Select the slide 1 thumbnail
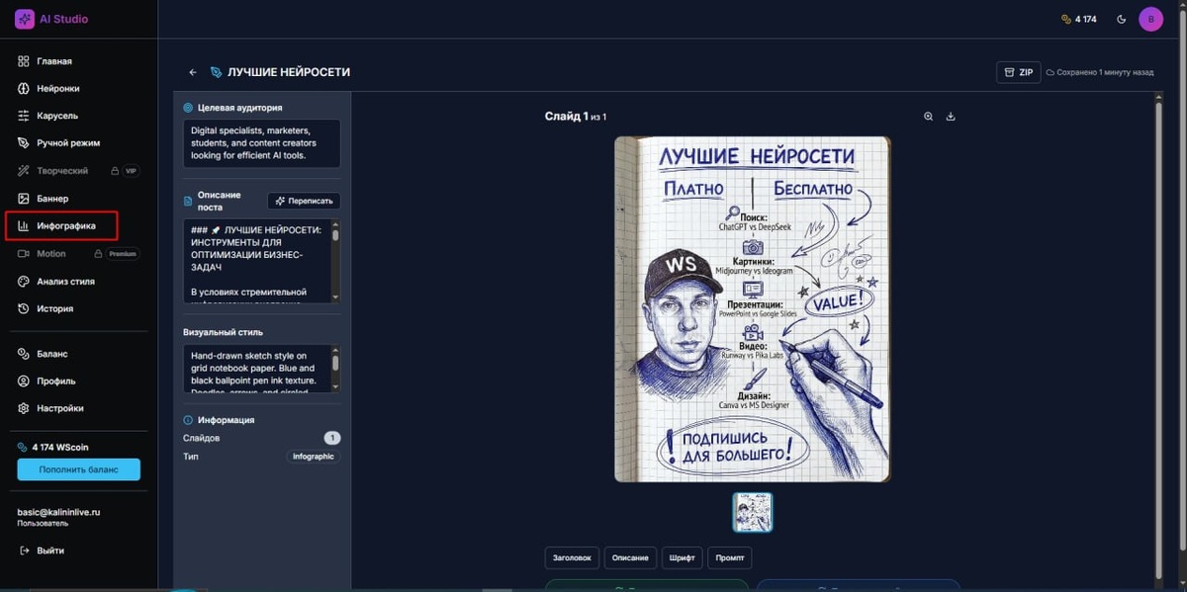This screenshot has height=592, width=1187. (753, 512)
